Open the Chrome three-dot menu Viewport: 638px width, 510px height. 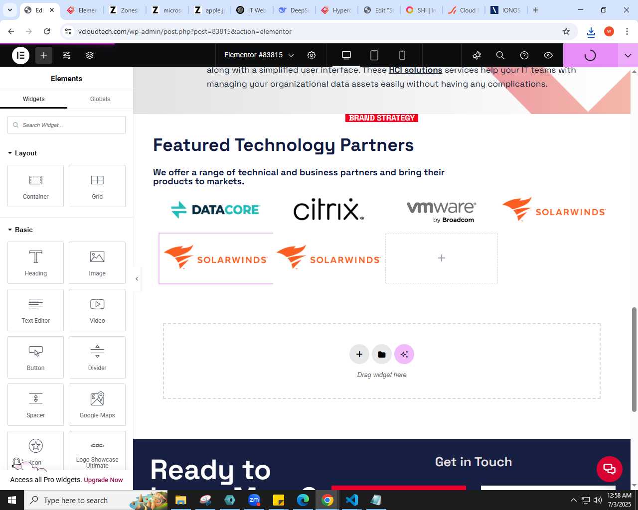coord(627,31)
